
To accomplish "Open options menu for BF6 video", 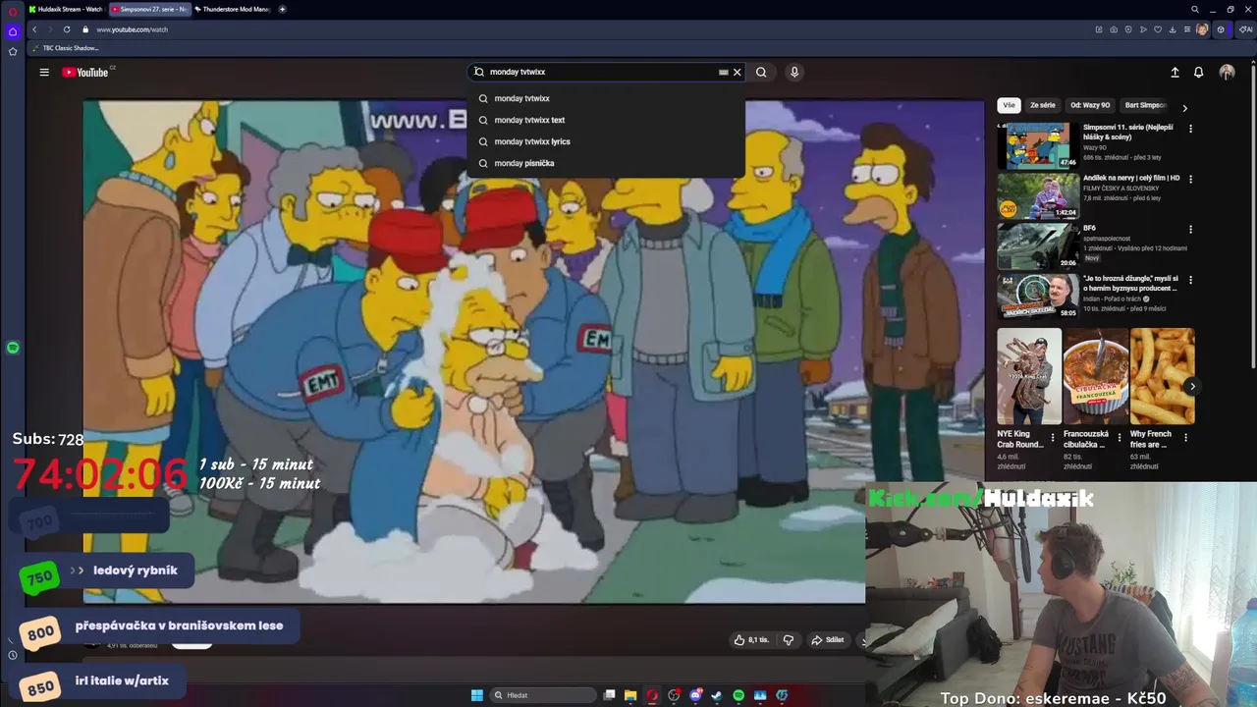I will pos(1190,230).
